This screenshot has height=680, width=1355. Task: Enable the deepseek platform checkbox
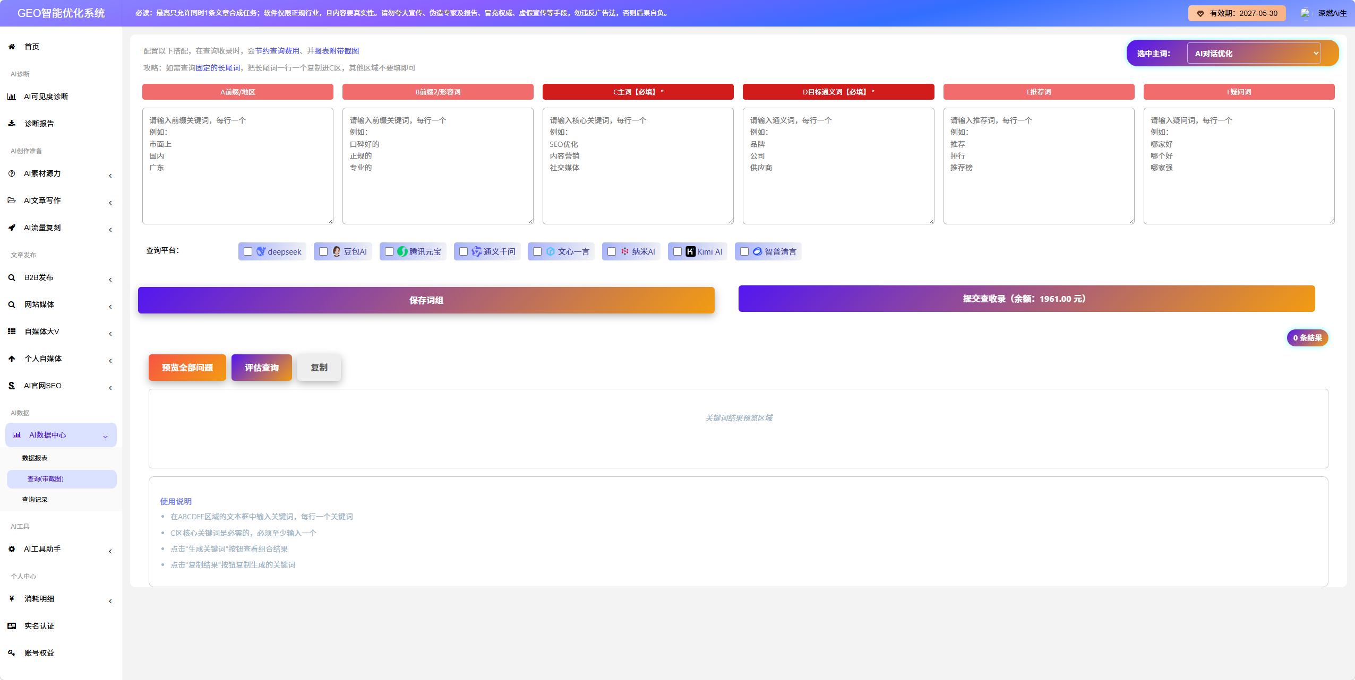(248, 251)
